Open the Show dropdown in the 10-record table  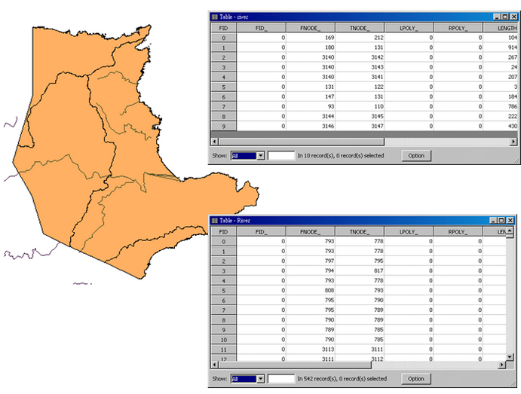[261, 155]
